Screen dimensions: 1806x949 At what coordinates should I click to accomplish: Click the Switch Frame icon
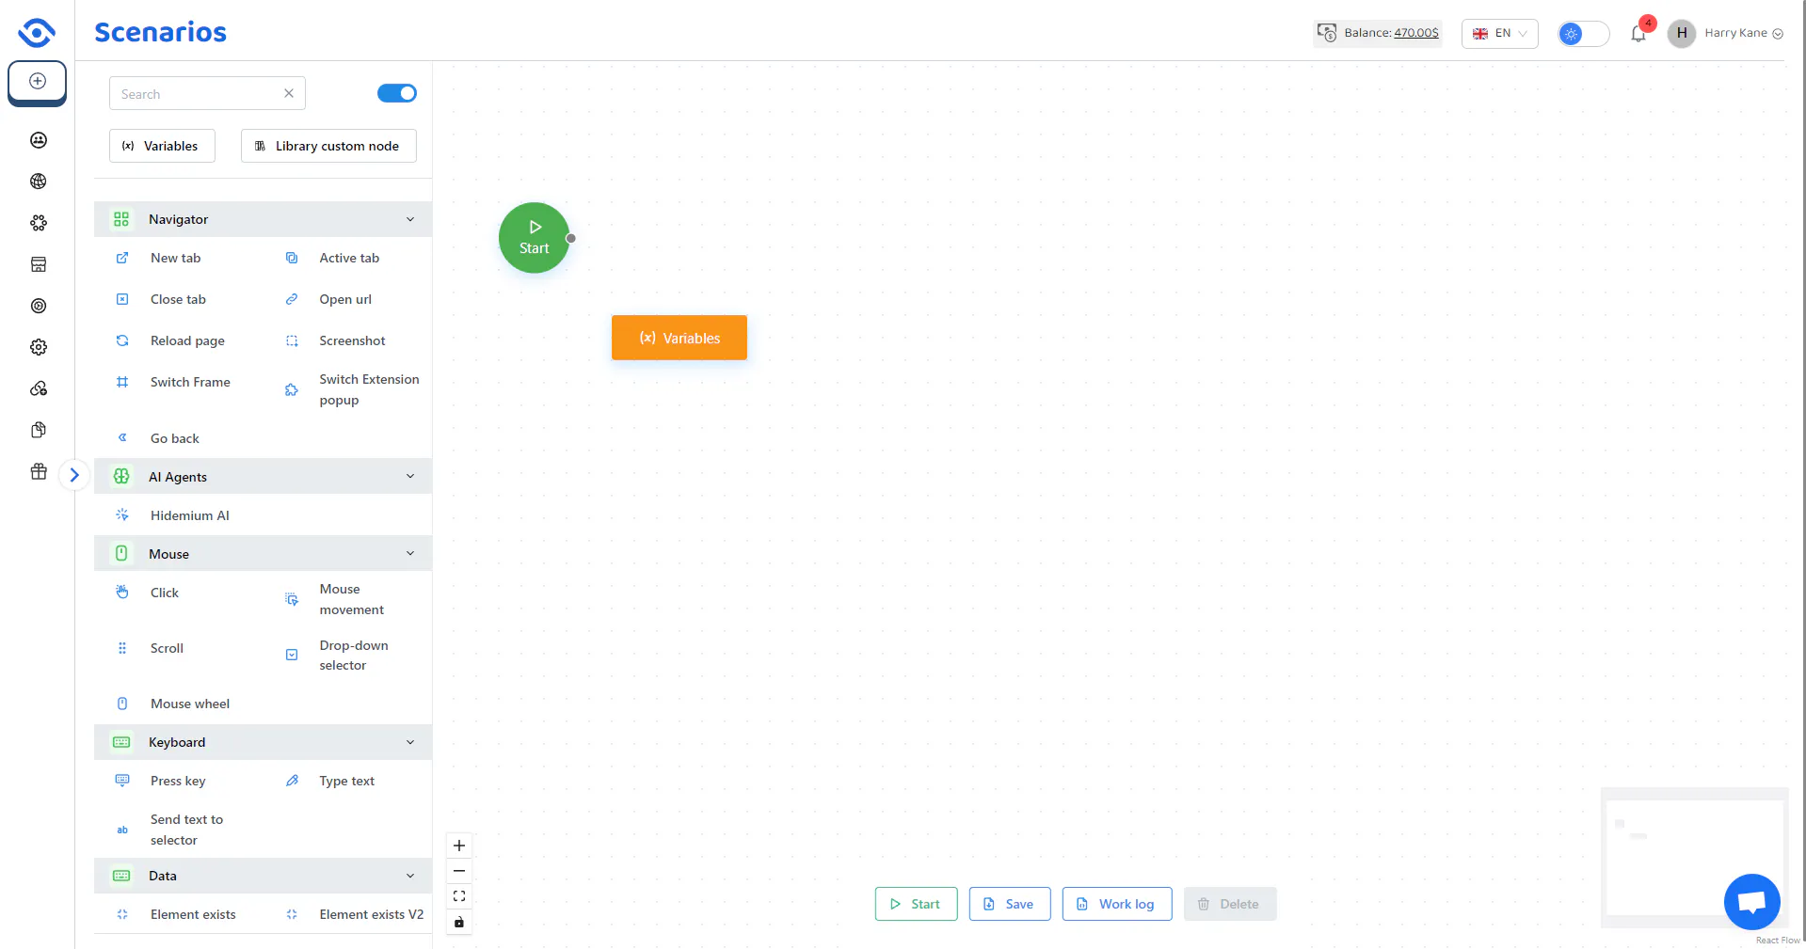click(x=122, y=382)
